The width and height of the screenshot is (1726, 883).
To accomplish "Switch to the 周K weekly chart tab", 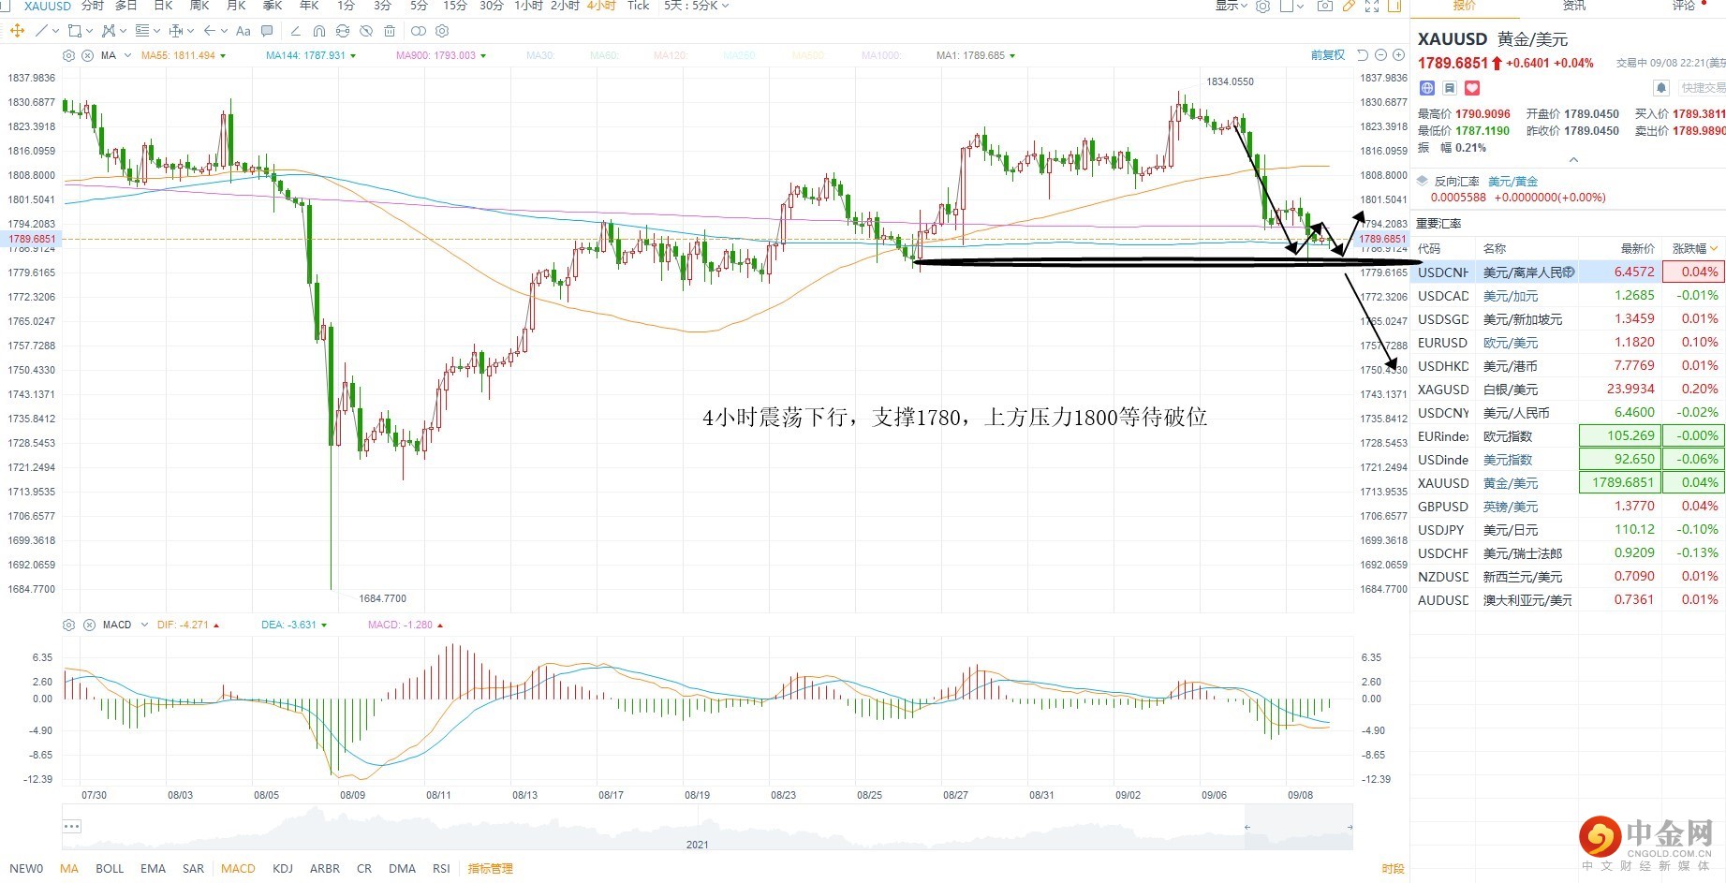I will click(x=199, y=6).
